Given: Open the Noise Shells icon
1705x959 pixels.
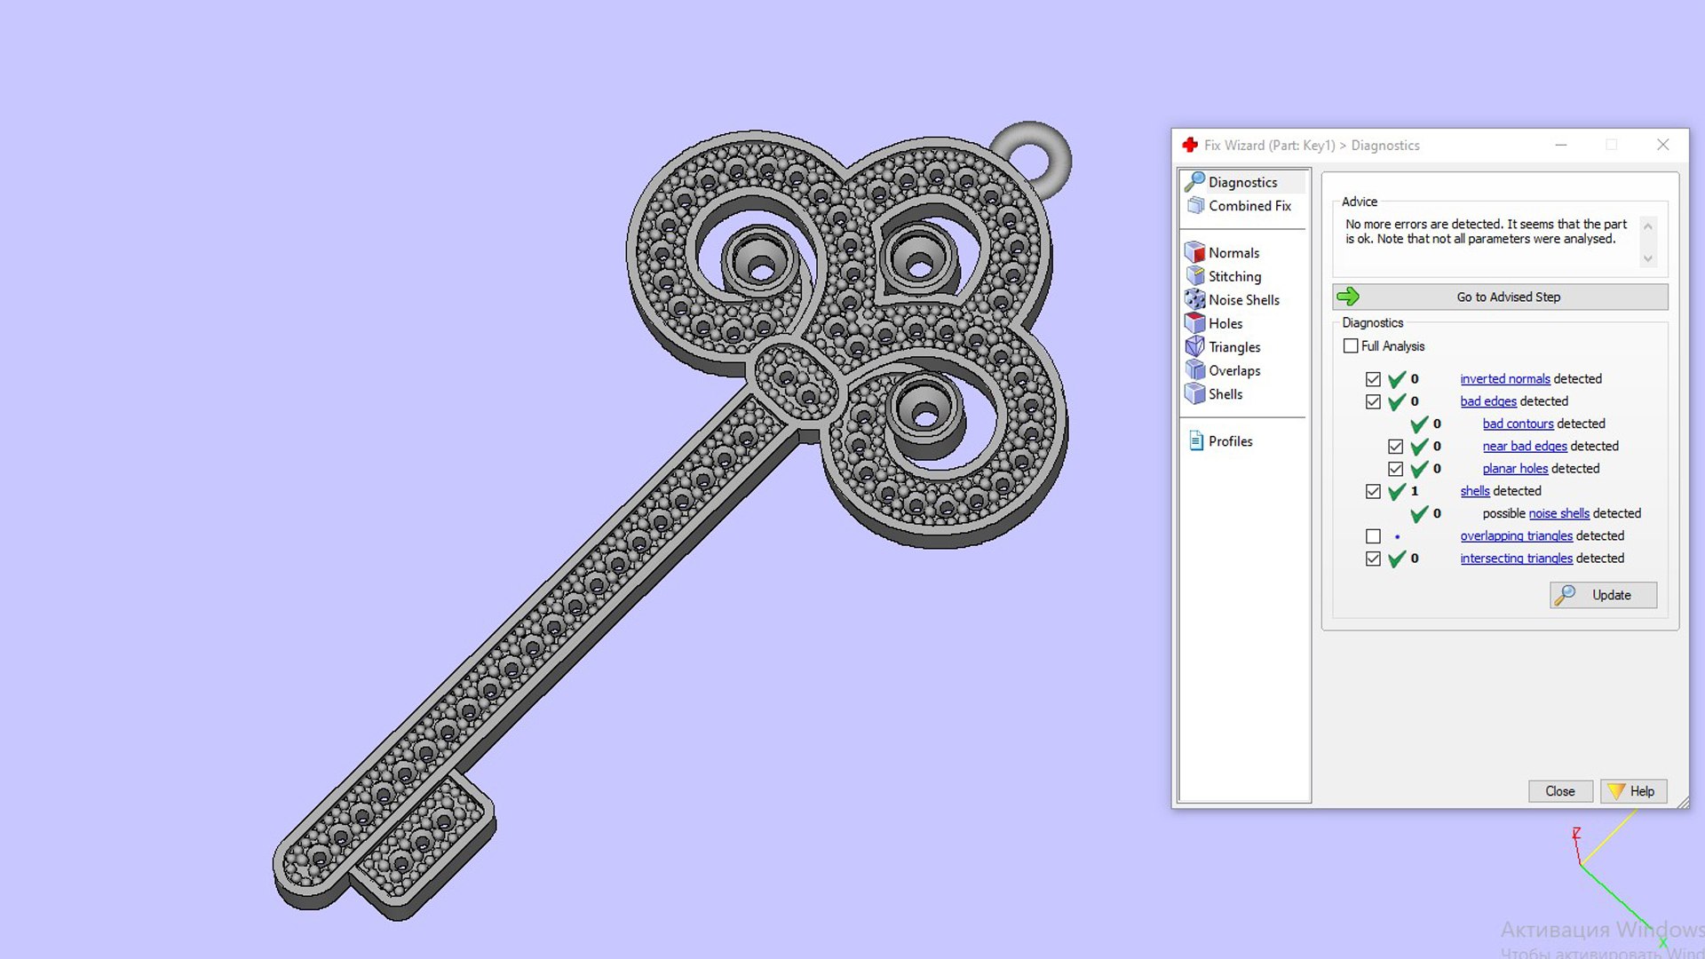Looking at the screenshot, I should (x=1195, y=300).
